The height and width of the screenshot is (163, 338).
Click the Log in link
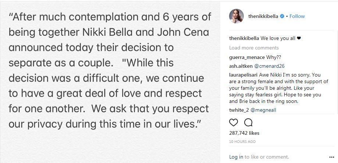(236, 157)
